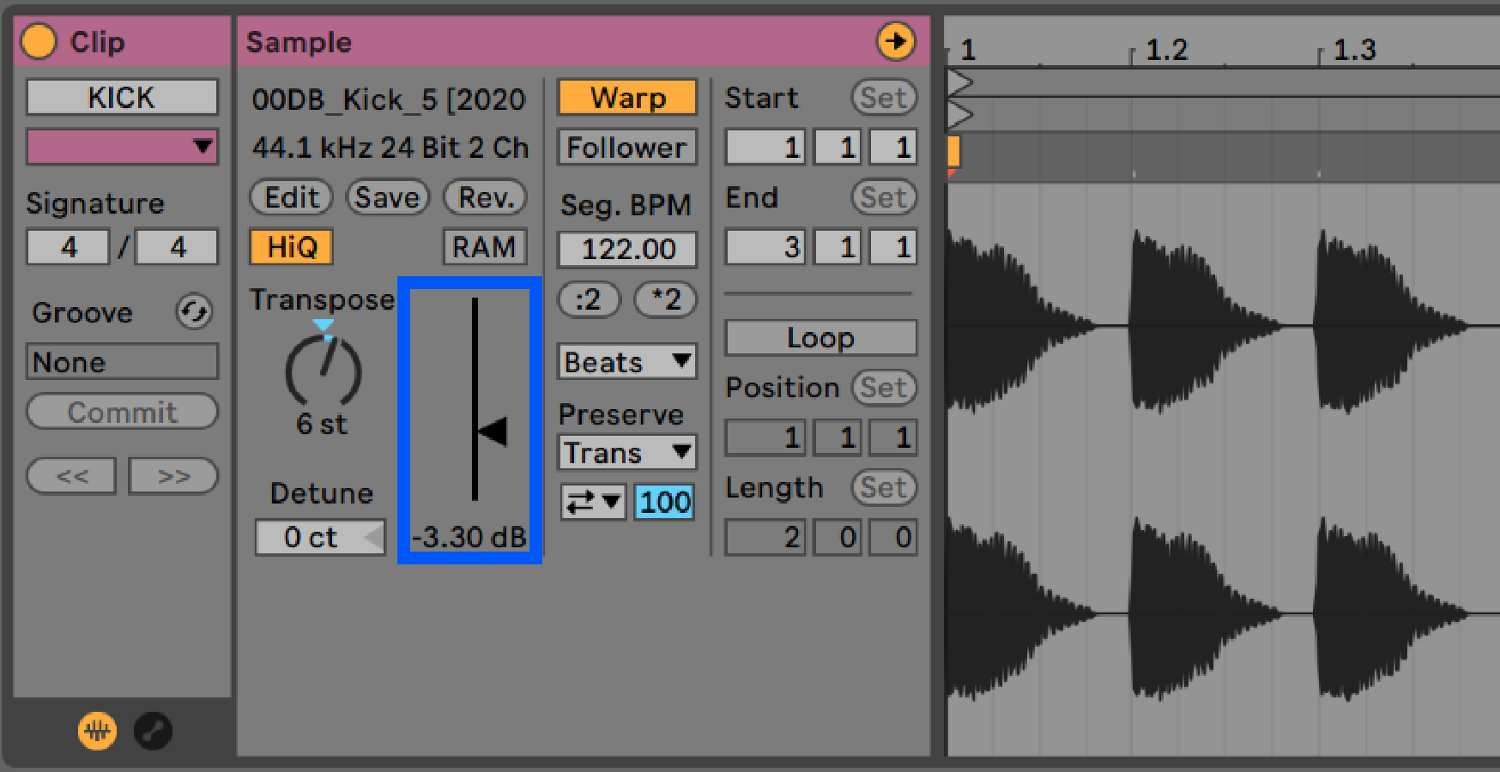Open the Envelopes box via knob icon
The image size is (1500, 772).
point(153,732)
